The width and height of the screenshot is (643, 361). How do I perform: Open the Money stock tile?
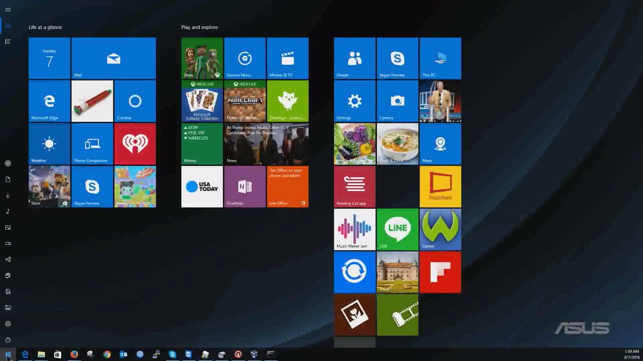coord(202,144)
